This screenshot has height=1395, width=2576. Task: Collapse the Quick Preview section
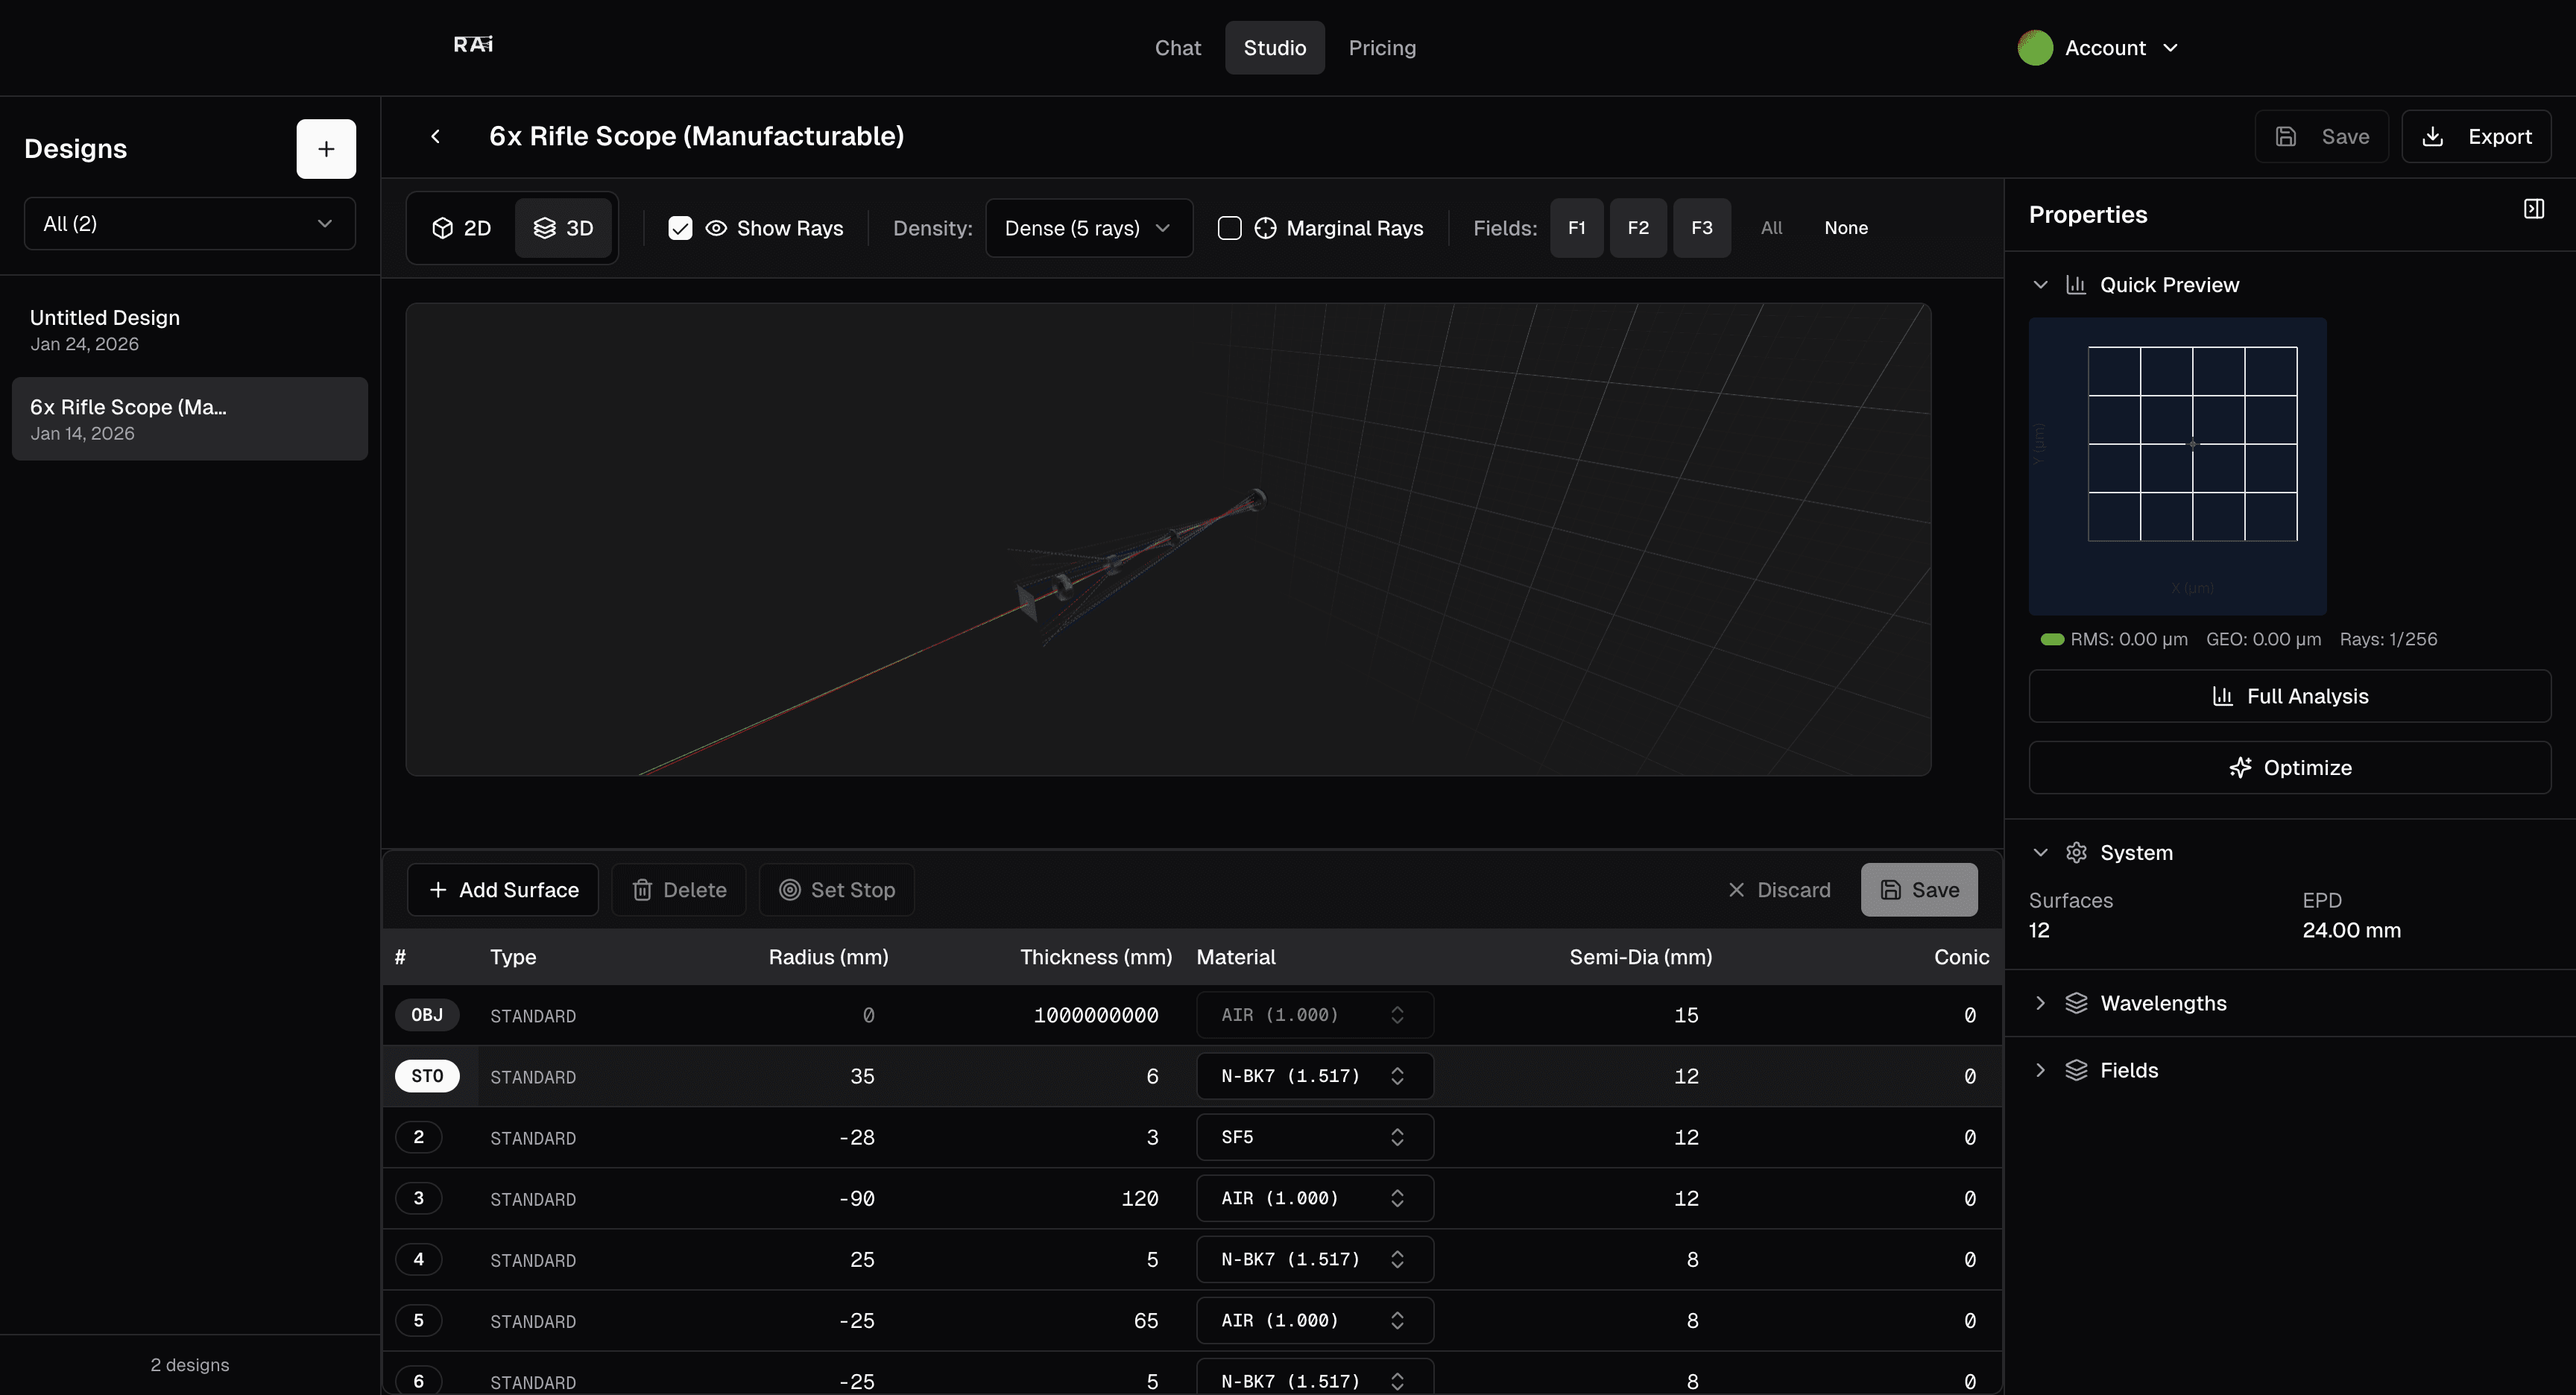tap(2040, 284)
